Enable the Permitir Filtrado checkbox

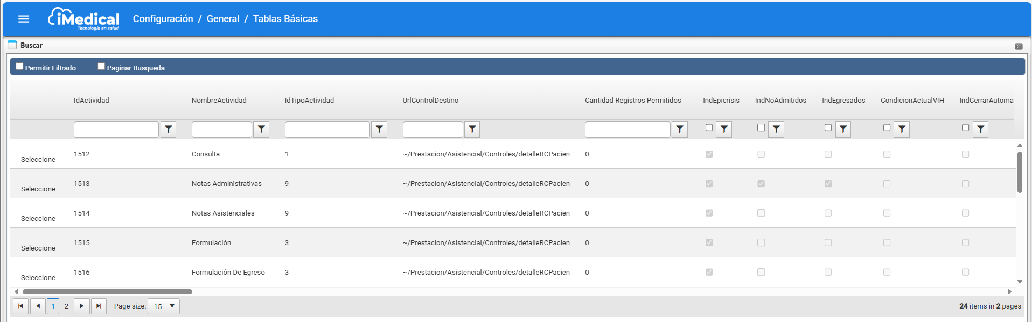coord(19,67)
